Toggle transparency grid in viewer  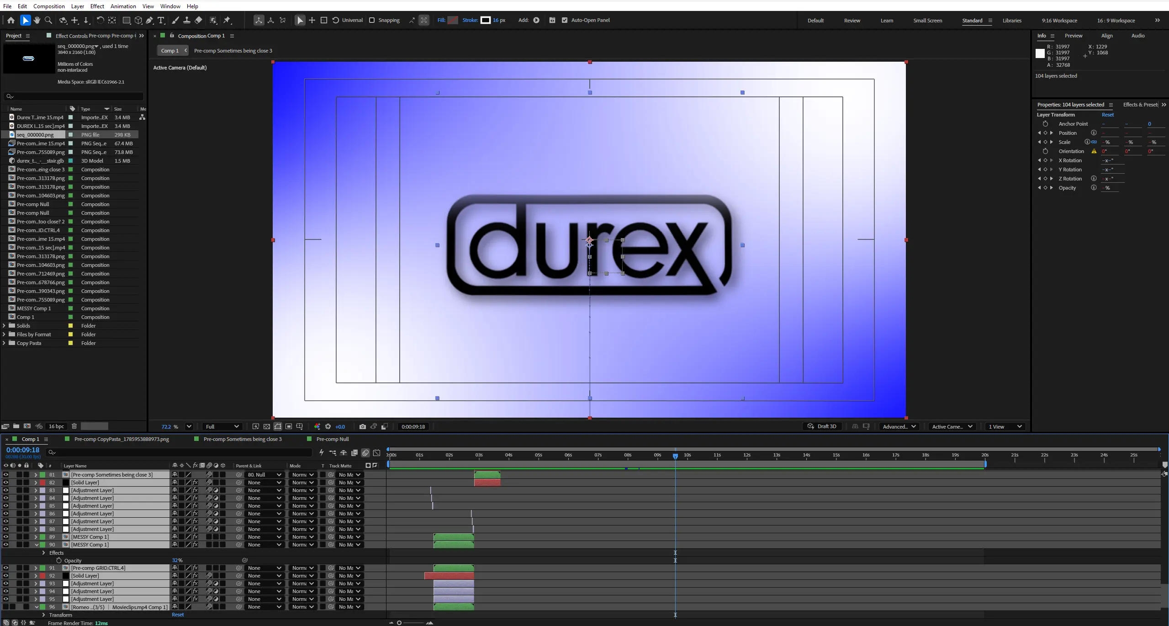(x=267, y=426)
